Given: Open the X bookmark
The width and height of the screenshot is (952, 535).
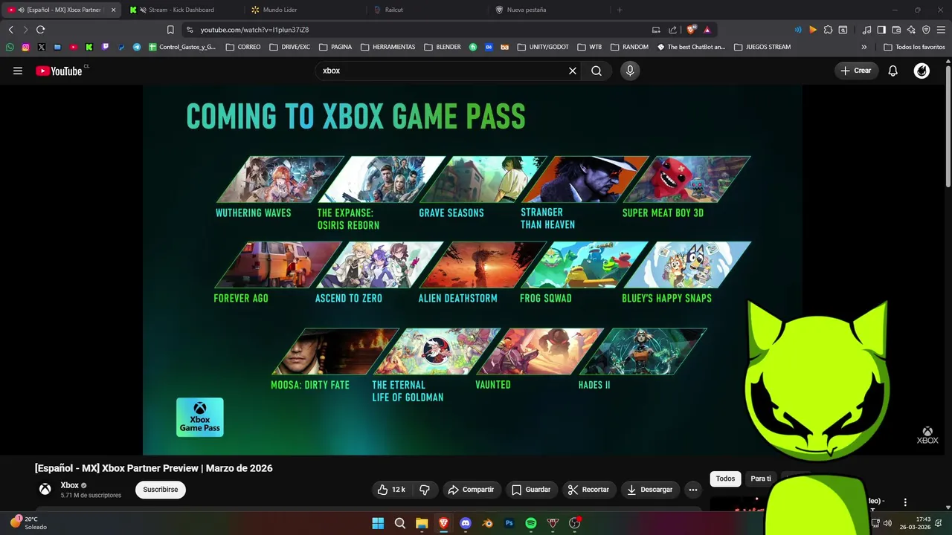Looking at the screenshot, I should 41,47.
